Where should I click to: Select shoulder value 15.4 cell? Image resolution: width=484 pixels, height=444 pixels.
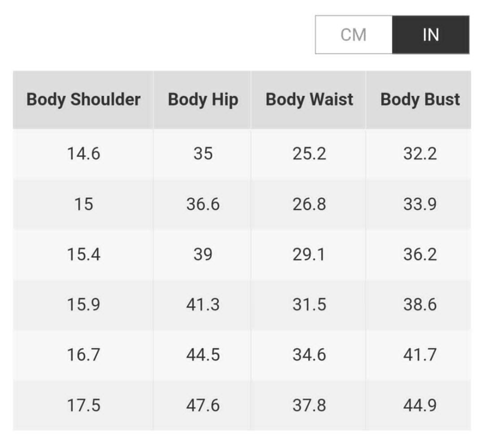(x=83, y=255)
